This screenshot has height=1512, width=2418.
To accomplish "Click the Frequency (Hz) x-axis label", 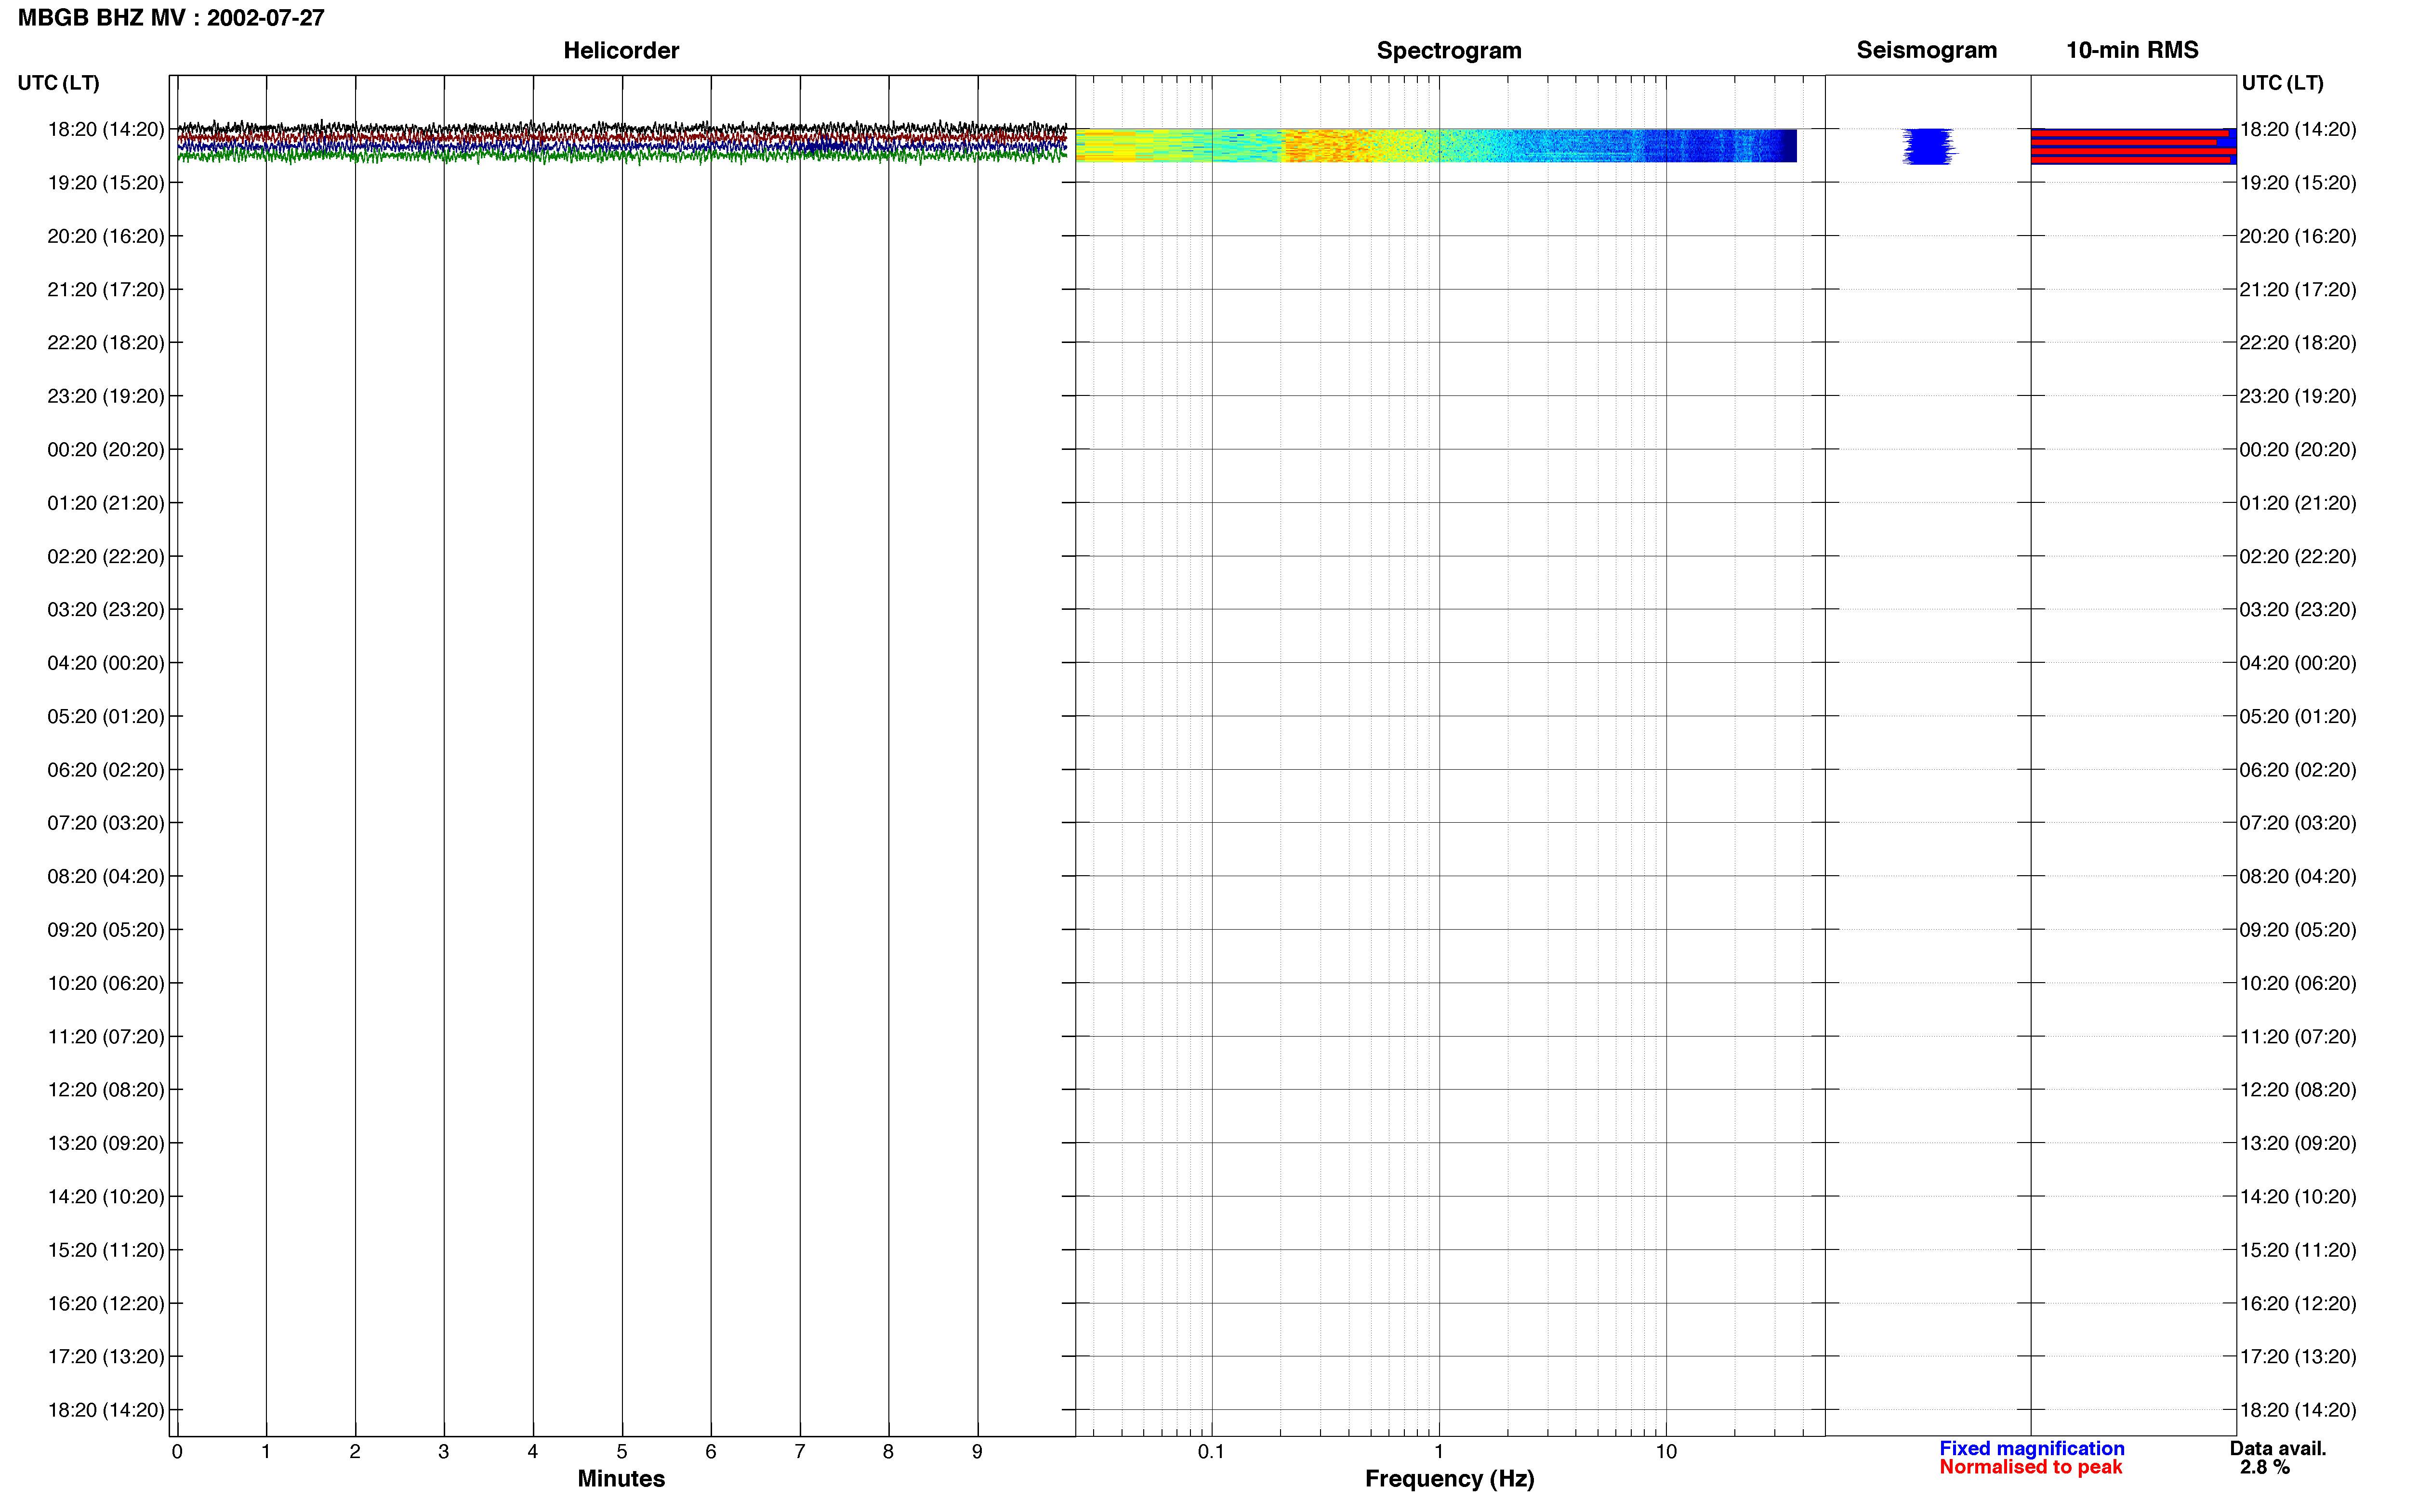I will coord(1449,1479).
